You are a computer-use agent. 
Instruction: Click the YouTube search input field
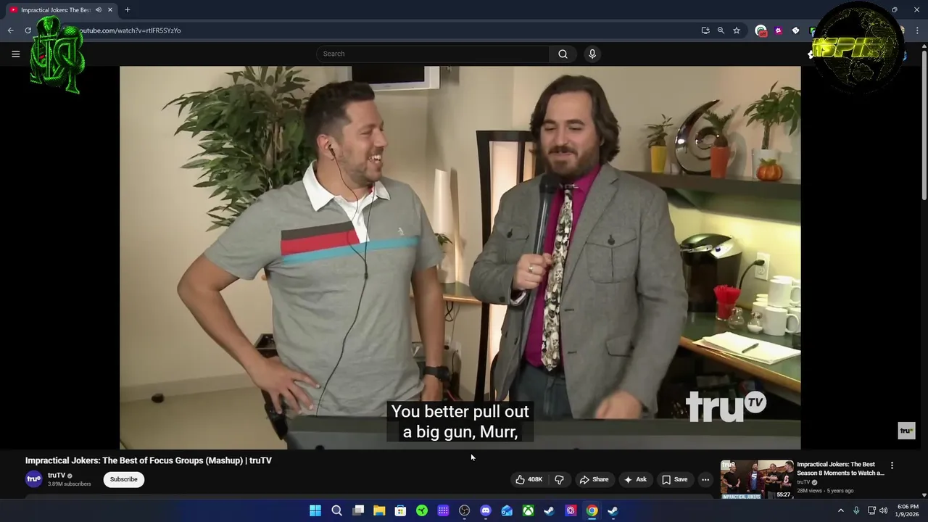433,54
